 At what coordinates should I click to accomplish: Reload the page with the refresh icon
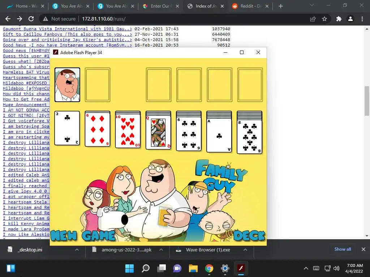[x=31, y=19]
